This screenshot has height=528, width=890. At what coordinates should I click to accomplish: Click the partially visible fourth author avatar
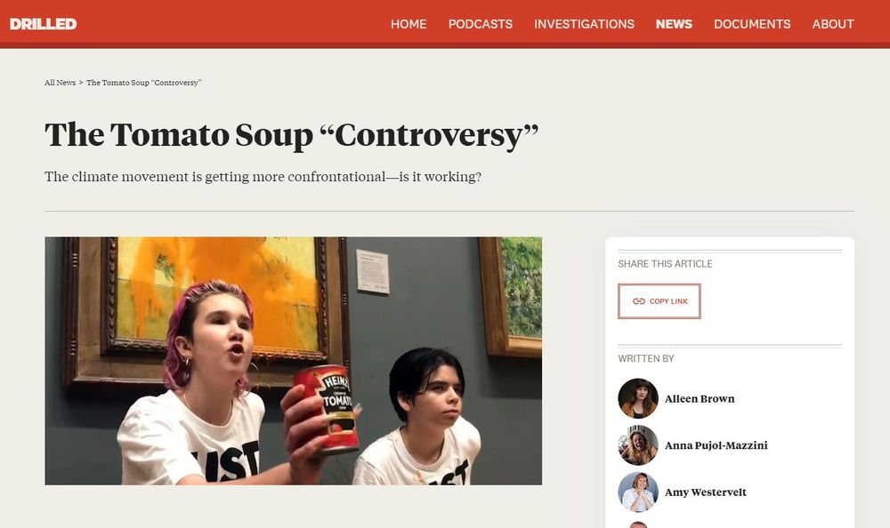pos(638,524)
